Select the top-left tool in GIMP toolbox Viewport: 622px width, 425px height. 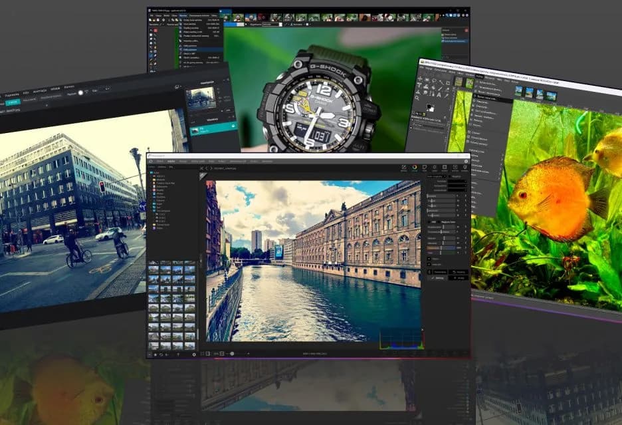[419, 80]
